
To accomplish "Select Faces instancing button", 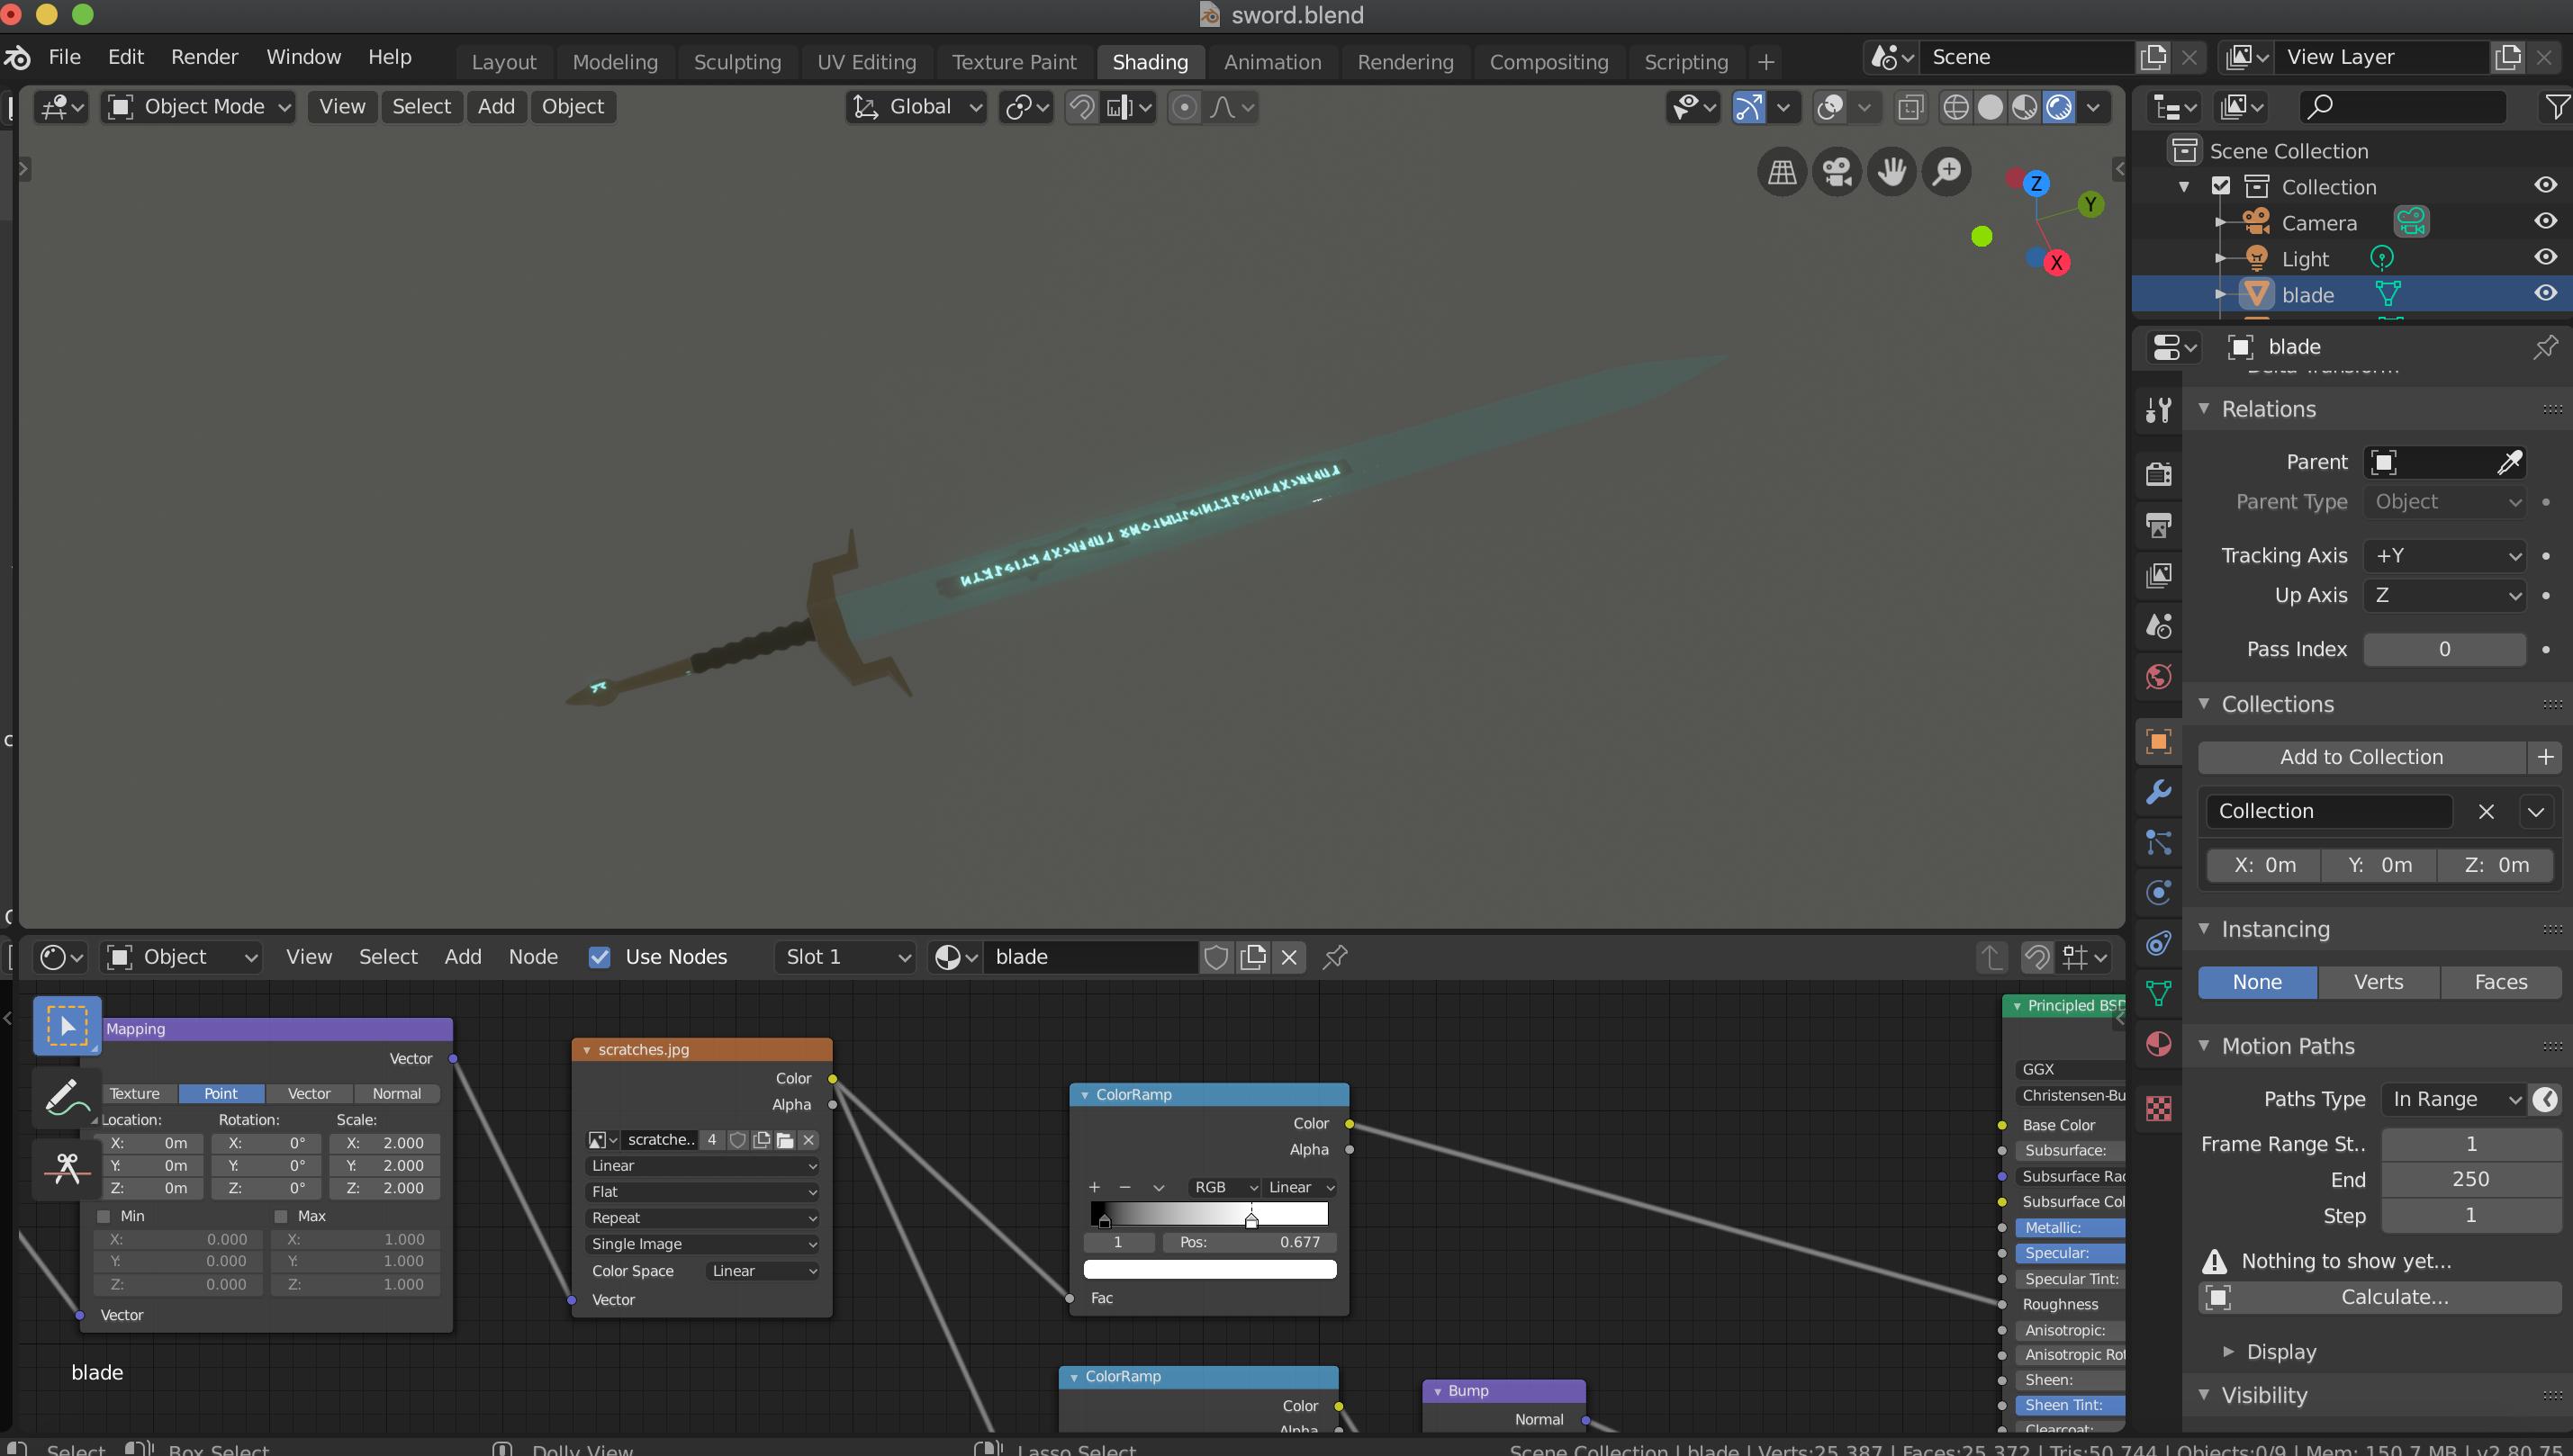I will click(x=2500, y=982).
